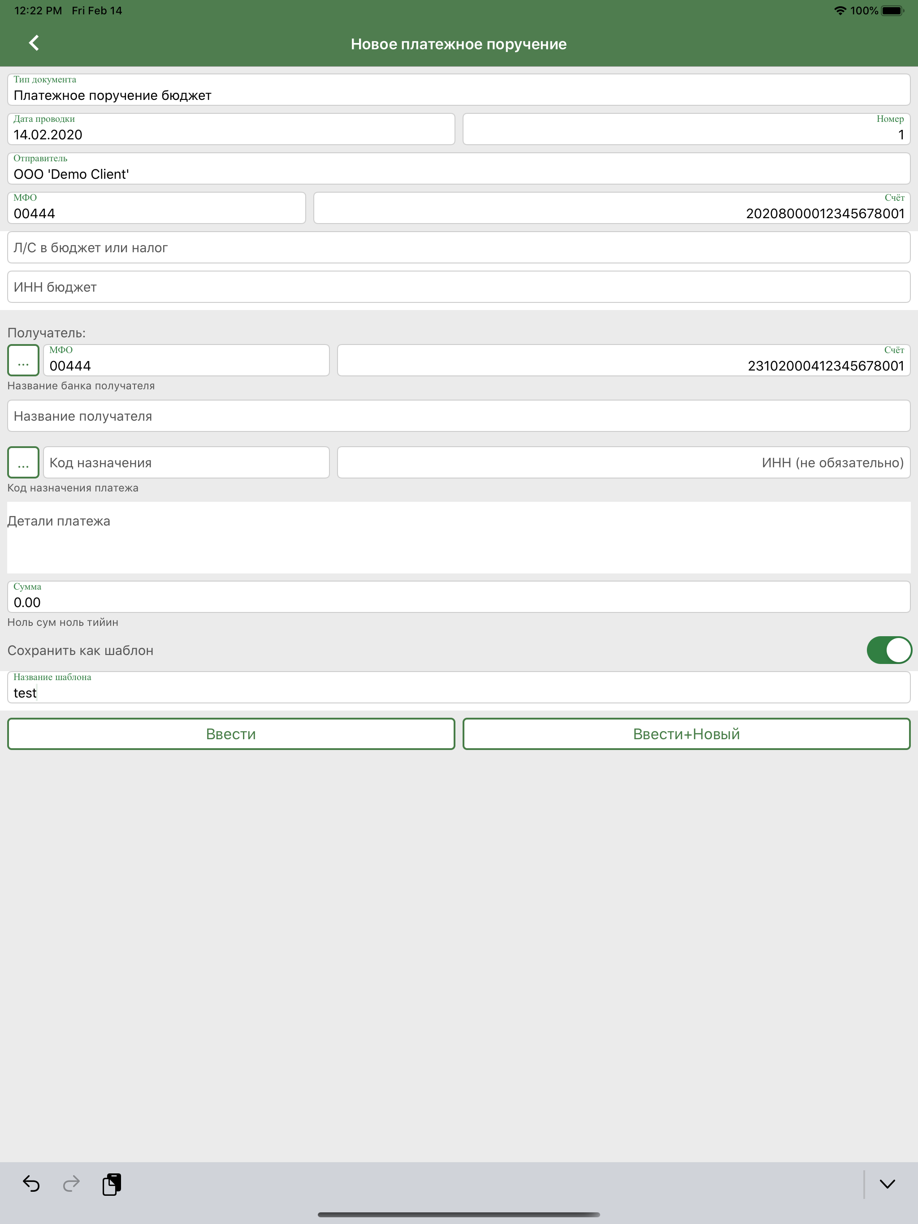This screenshot has height=1224, width=918.
Task: Tap the 12:22 PM clock
Action: [x=38, y=10]
